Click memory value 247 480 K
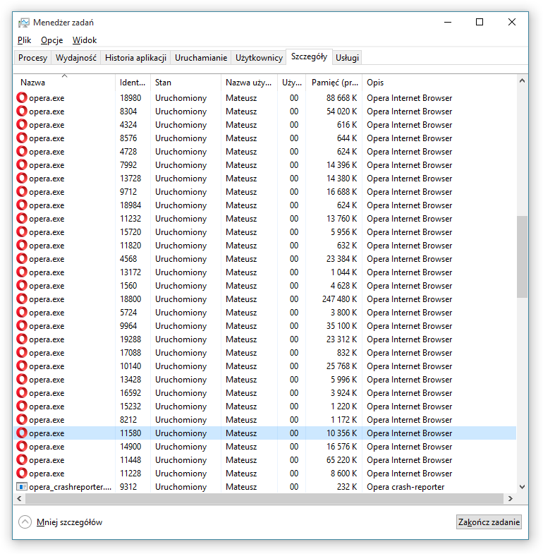 coord(339,299)
